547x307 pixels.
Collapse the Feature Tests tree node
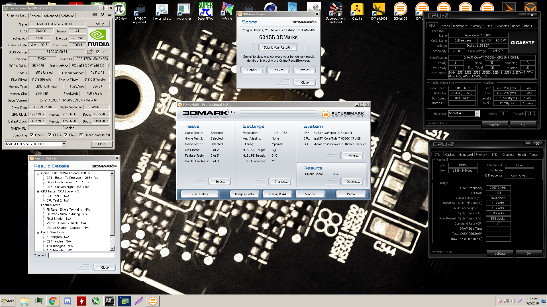coord(38,205)
